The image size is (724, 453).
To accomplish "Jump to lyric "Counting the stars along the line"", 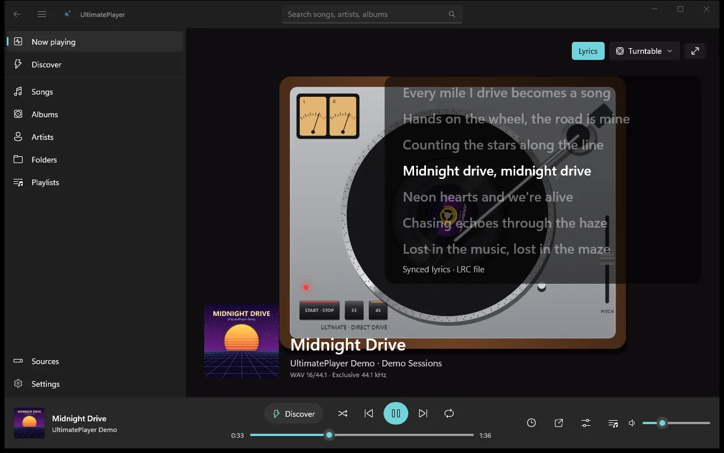I will [503, 145].
